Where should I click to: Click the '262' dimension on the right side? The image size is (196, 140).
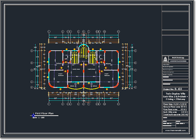coord(130,76)
